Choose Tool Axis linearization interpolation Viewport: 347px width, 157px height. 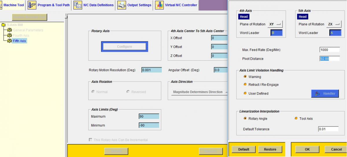(296, 118)
